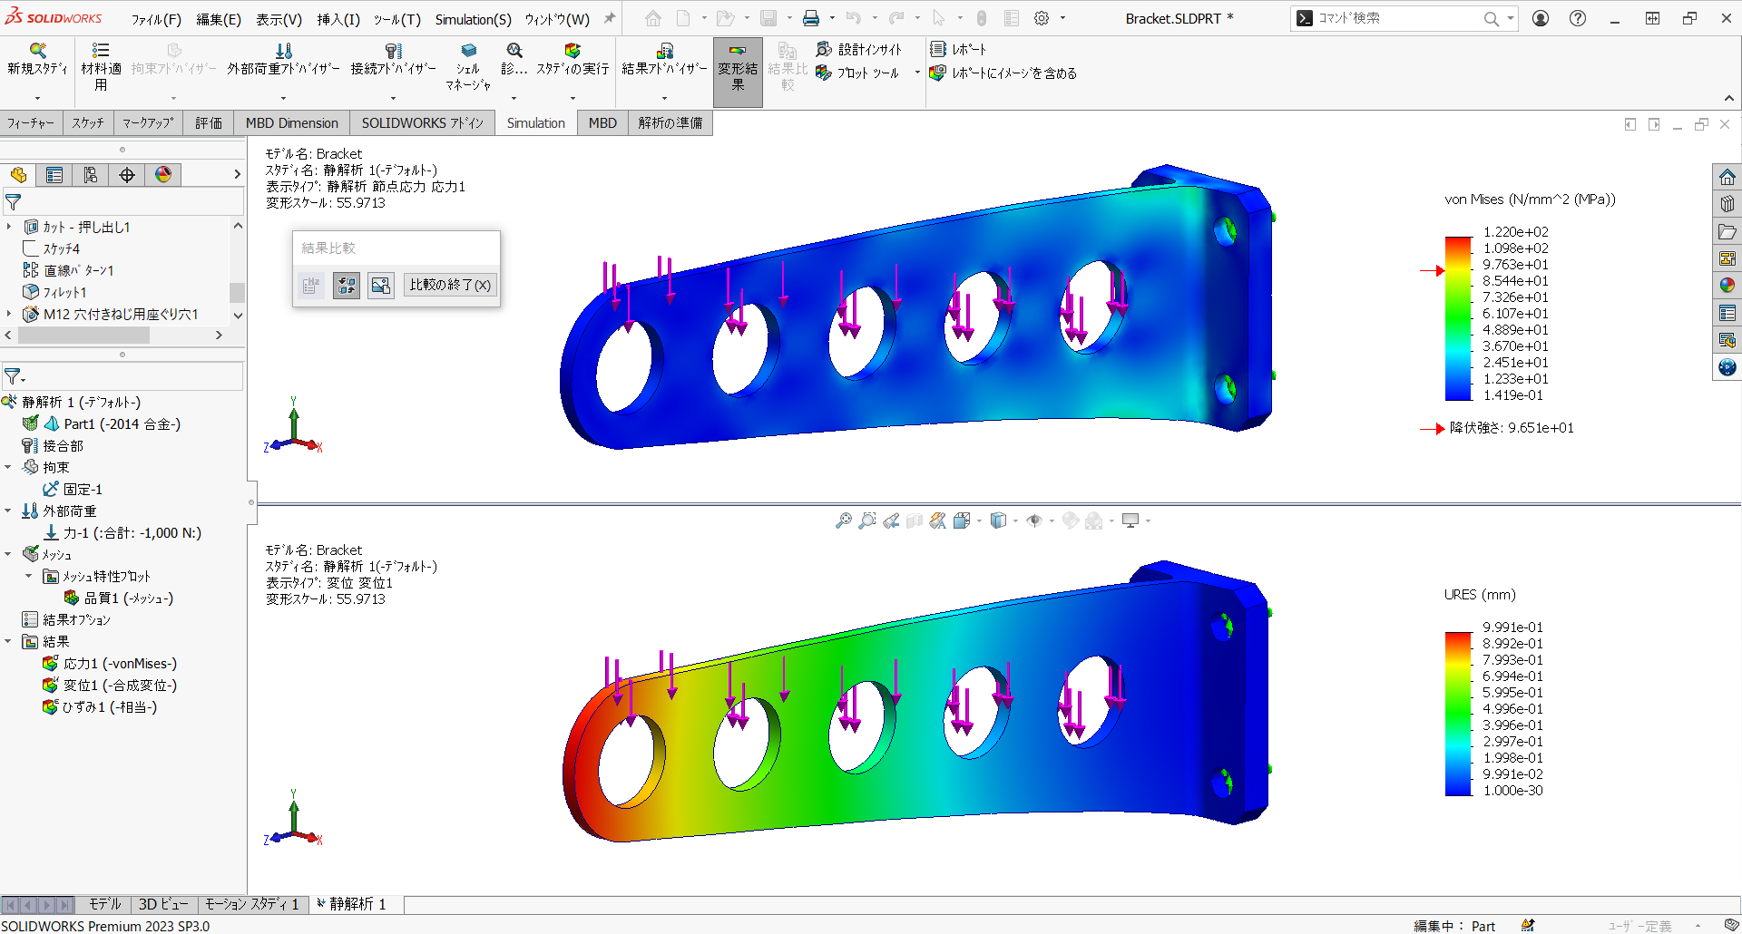The width and height of the screenshot is (1742, 934).
Task: Click the print icon in title toolbar
Action: tap(811, 18)
